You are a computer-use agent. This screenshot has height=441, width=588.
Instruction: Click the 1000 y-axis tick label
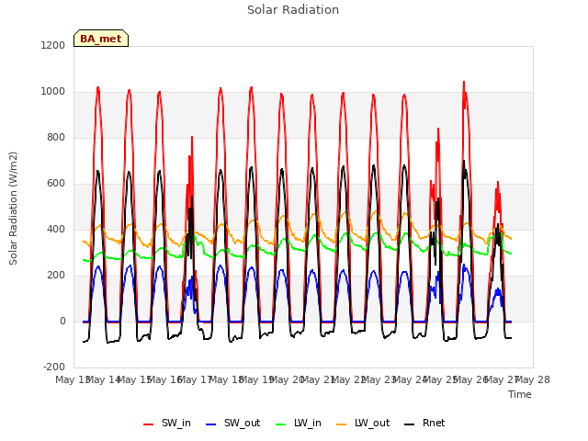(53, 92)
